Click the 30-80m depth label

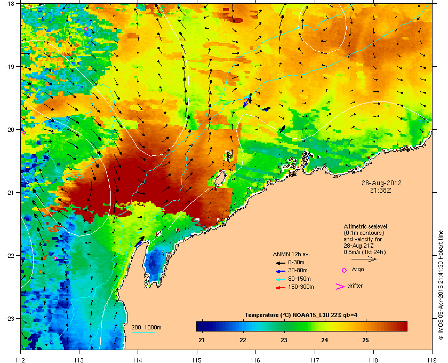click(x=298, y=271)
